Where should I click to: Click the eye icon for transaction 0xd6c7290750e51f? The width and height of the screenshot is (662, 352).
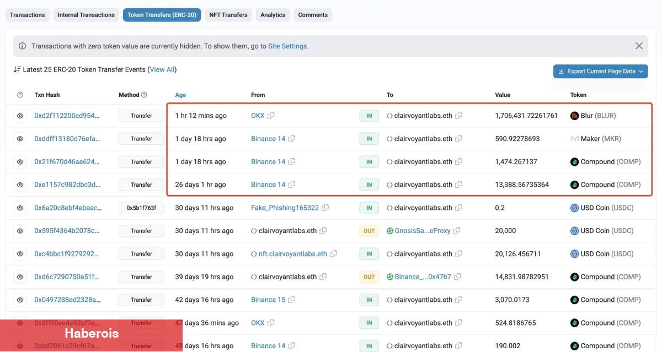tap(20, 277)
